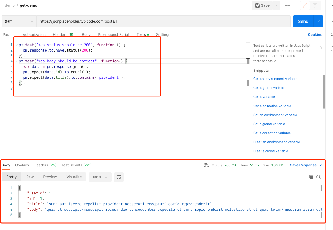Click the code icon in right sidebar
Viewport: 333px width, 230px height.
tap(331, 35)
